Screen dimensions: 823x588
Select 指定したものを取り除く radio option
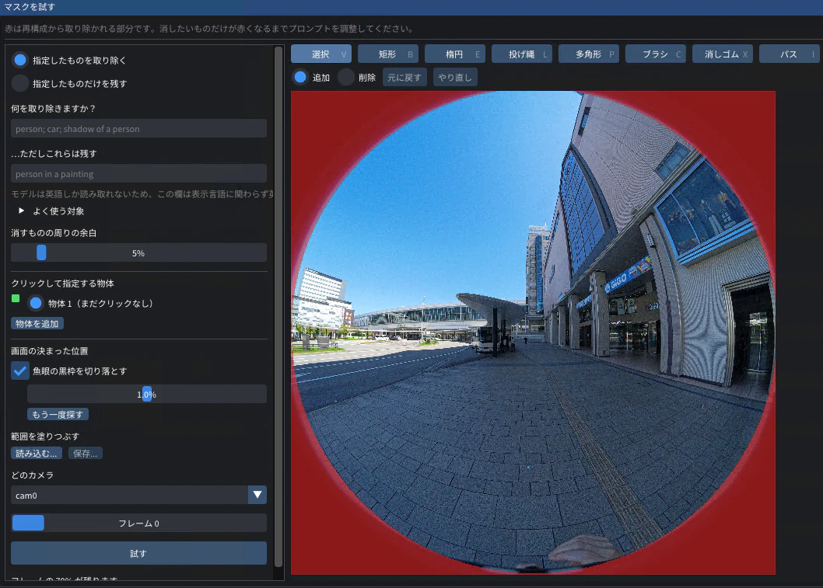20,61
